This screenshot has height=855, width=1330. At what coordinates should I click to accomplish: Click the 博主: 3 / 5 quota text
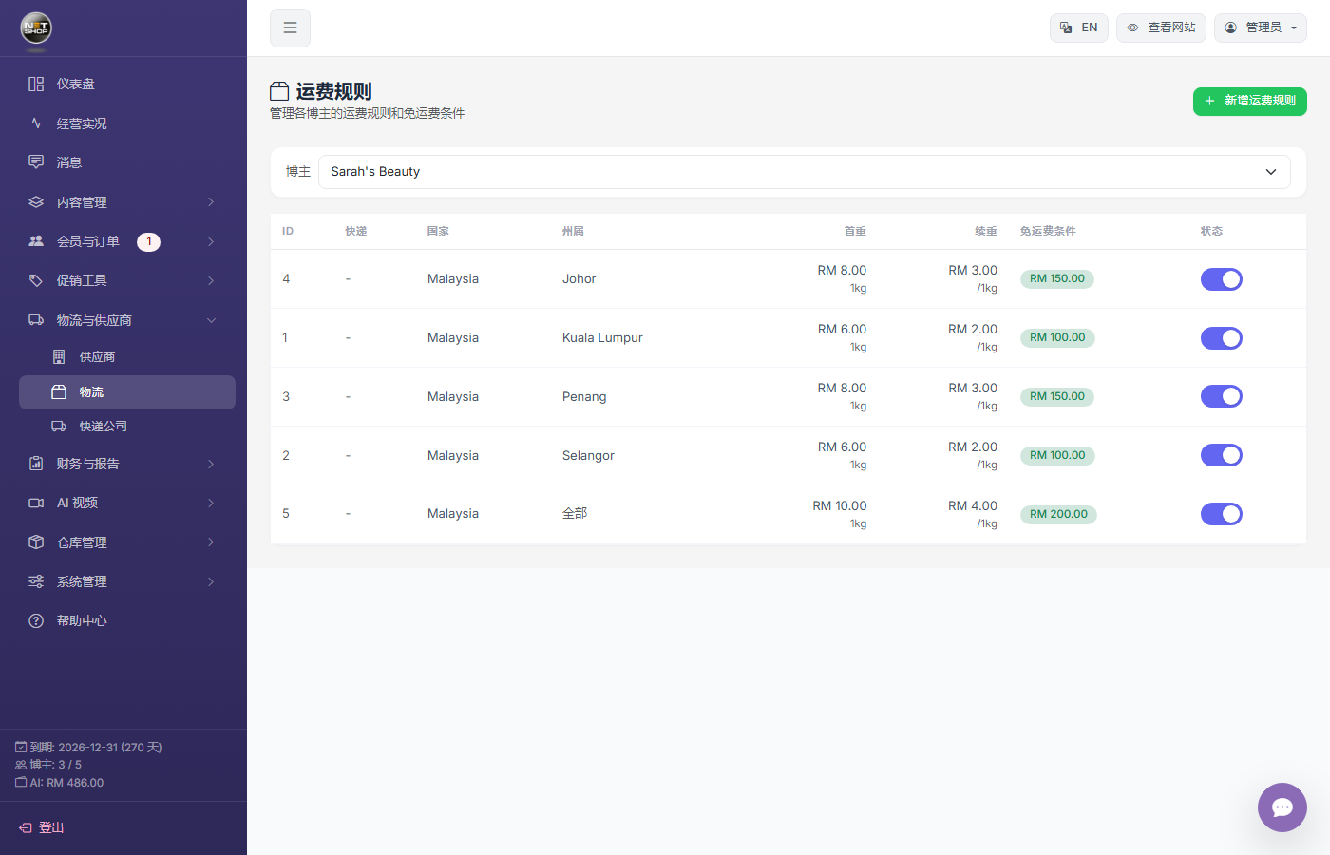pos(55,765)
